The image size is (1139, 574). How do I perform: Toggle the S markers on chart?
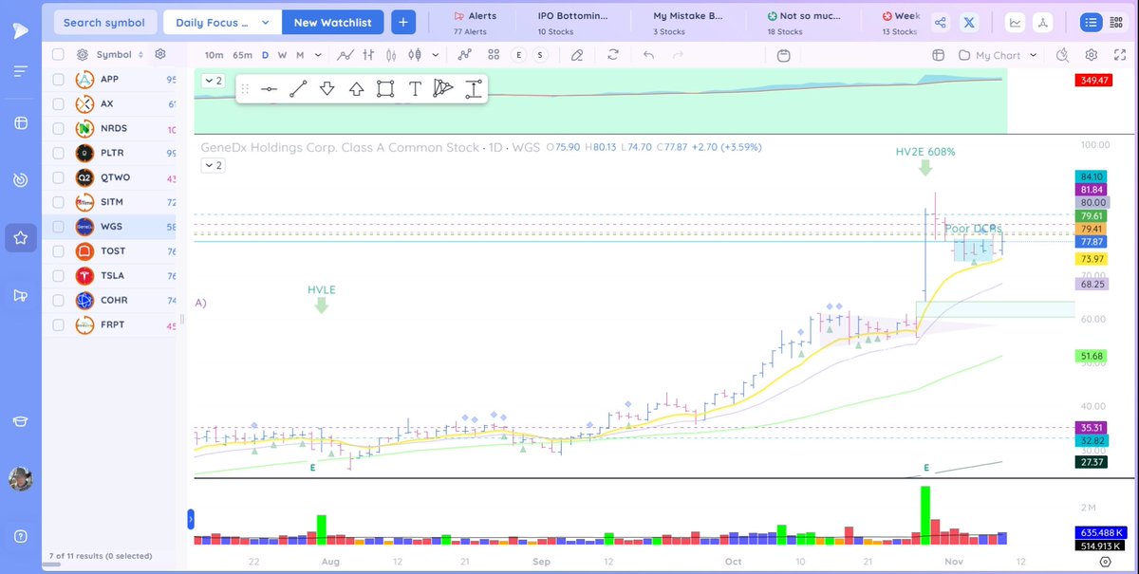click(540, 55)
